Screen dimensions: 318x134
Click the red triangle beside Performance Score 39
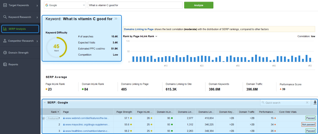[x=281, y=89]
